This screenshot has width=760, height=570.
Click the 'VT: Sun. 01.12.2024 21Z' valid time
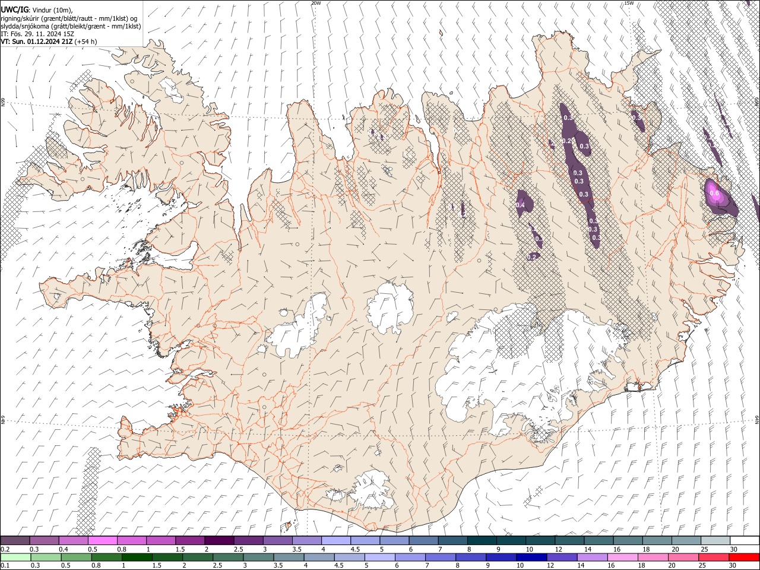click(x=37, y=42)
